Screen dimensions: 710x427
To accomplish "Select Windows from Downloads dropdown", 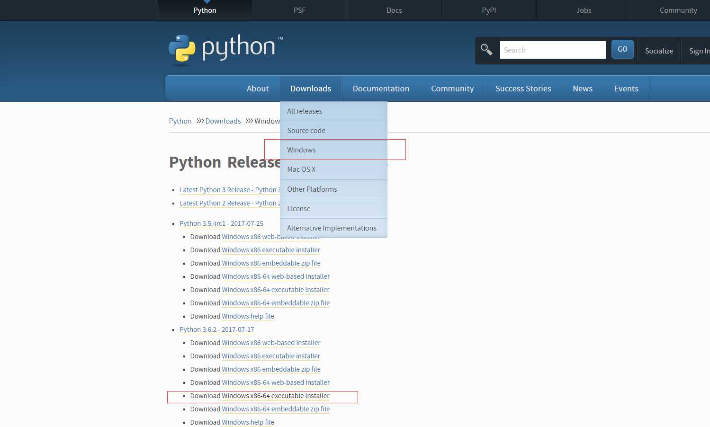I will click(x=333, y=150).
